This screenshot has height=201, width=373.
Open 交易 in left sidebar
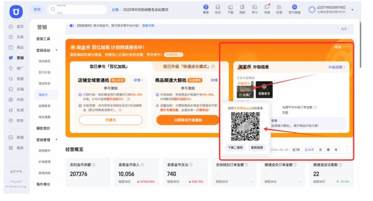coord(16,37)
